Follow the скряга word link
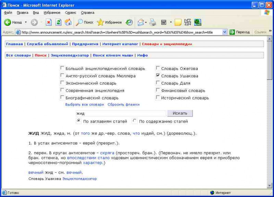The image size is (274, 197). (x=107, y=153)
